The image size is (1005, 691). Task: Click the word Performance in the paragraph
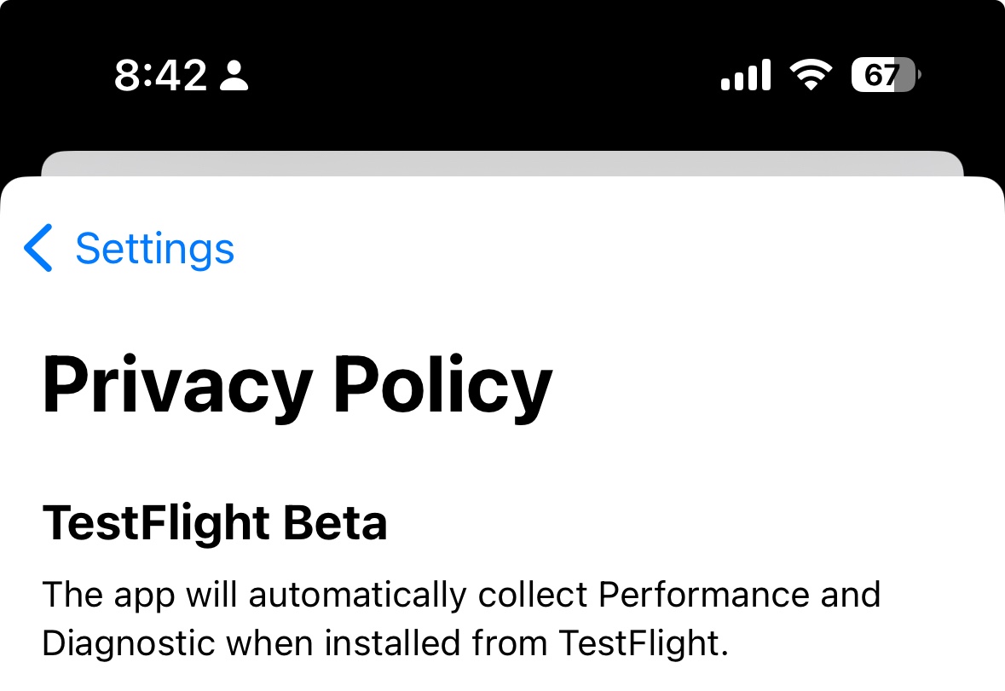[x=704, y=595]
